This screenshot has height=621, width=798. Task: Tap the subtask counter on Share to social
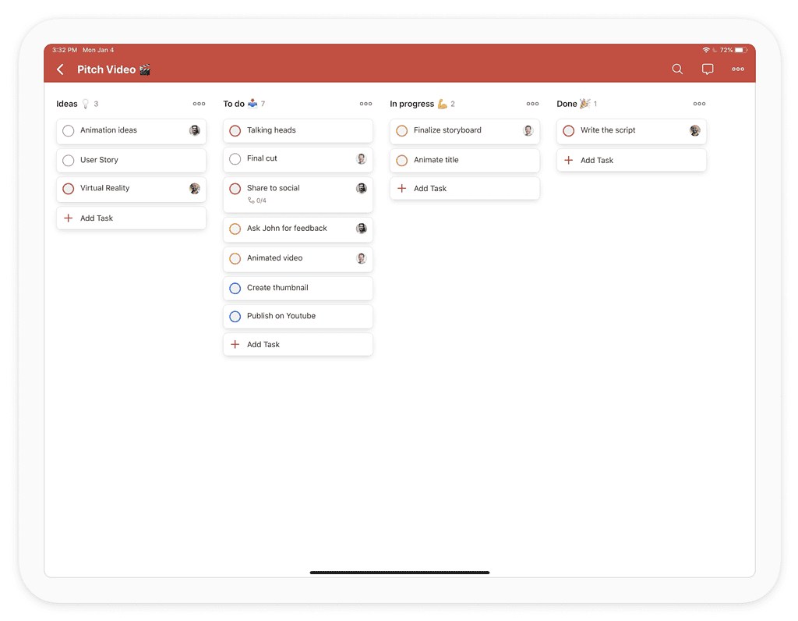(x=257, y=200)
